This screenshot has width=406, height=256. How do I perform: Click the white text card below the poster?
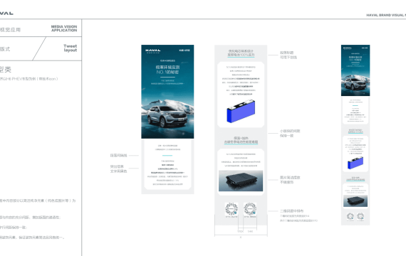click(167, 165)
